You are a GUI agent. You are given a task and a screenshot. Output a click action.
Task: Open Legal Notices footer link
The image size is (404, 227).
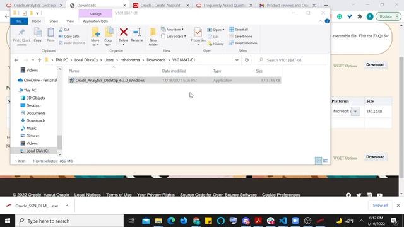tap(87, 195)
